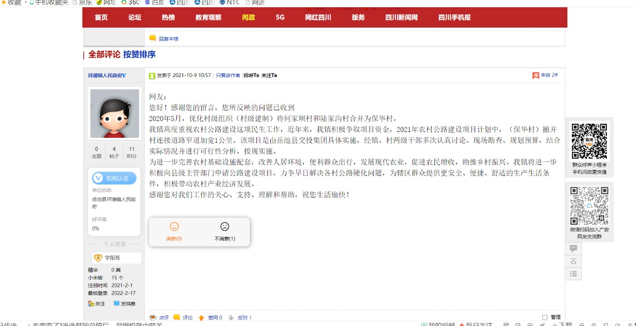
Task: Open the 热榜 navigation item
Action: pos(168,18)
